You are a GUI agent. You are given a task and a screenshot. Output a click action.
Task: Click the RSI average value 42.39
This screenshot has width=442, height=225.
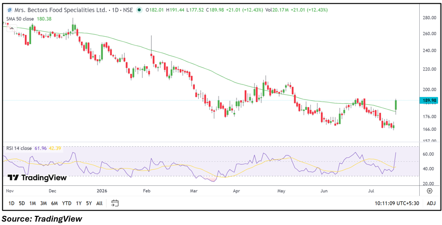click(x=54, y=148)
